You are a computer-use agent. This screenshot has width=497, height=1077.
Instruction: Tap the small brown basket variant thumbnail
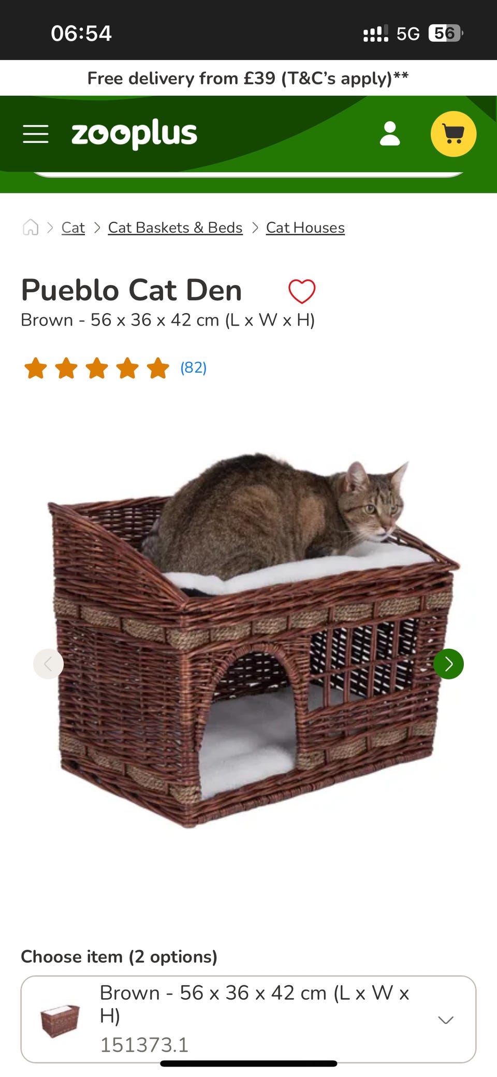click(60, 1020)
